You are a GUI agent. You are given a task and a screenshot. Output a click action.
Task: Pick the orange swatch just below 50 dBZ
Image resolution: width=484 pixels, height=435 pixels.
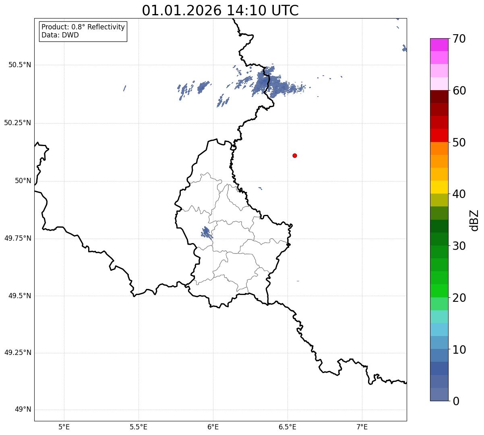pos(439,148)
